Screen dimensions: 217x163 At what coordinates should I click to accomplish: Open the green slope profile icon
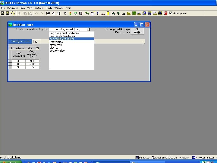(87, 13)
